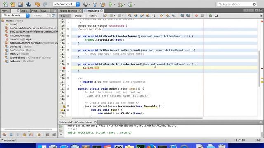This screenshot has height=148, width=264.
Task: Click the Save All icon
Action: [28, 5]
